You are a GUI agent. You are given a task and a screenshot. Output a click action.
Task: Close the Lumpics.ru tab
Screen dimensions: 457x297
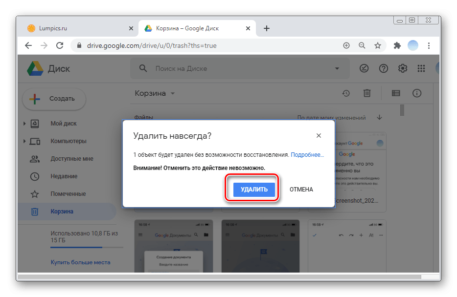(131, 28)
